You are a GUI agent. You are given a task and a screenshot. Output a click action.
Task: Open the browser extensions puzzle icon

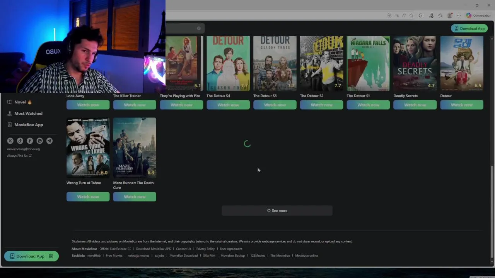[x=421, y=15]
